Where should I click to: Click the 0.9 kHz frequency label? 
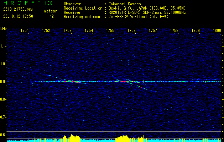[x=2, y=82]
